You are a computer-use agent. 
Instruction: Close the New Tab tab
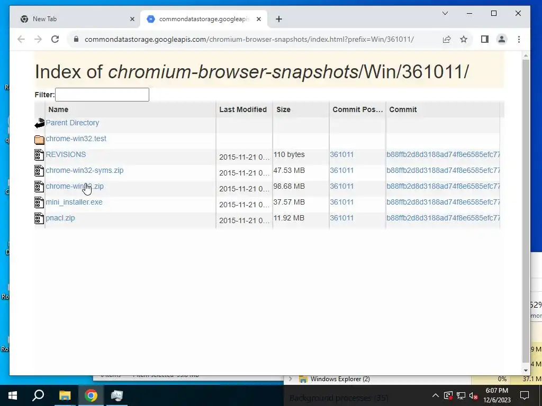[132, 20]
